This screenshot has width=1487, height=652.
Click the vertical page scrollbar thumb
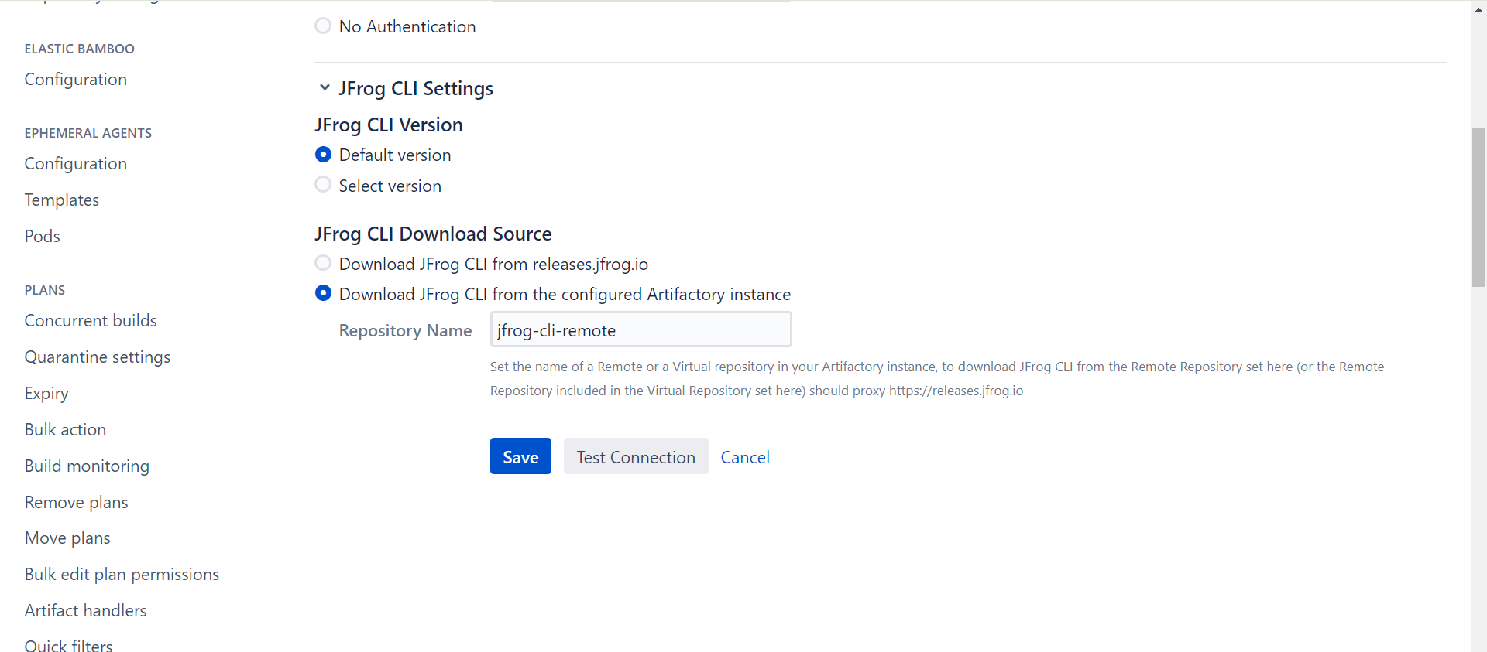1478,207
